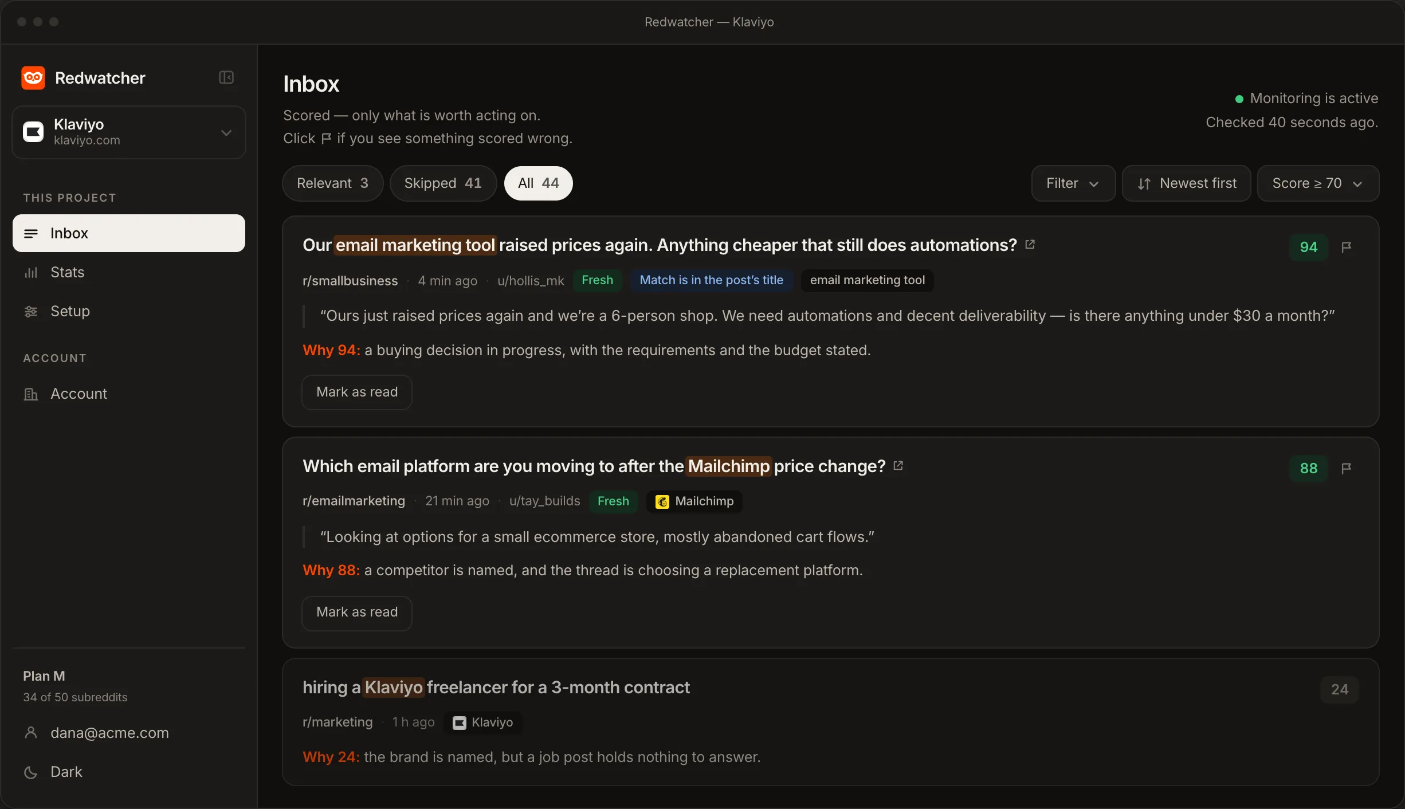Click the Fresh tag on the r/smallbusiness post
Viewport: 1405px width, 809px height.
[597, 280]
